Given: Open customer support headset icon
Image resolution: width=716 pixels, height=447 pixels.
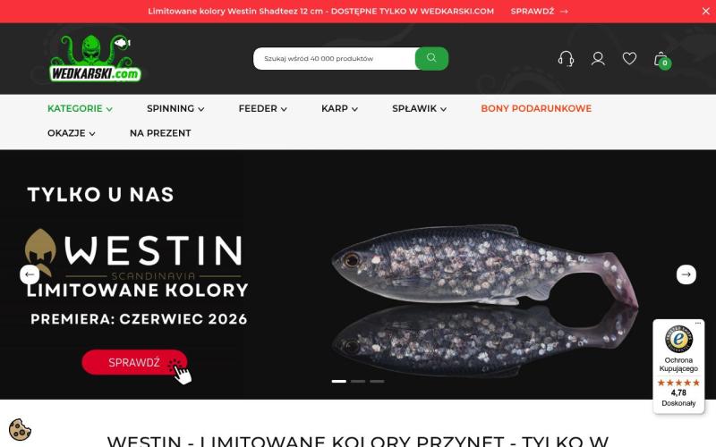Looking at the screenshot, I should pos(566,59).
